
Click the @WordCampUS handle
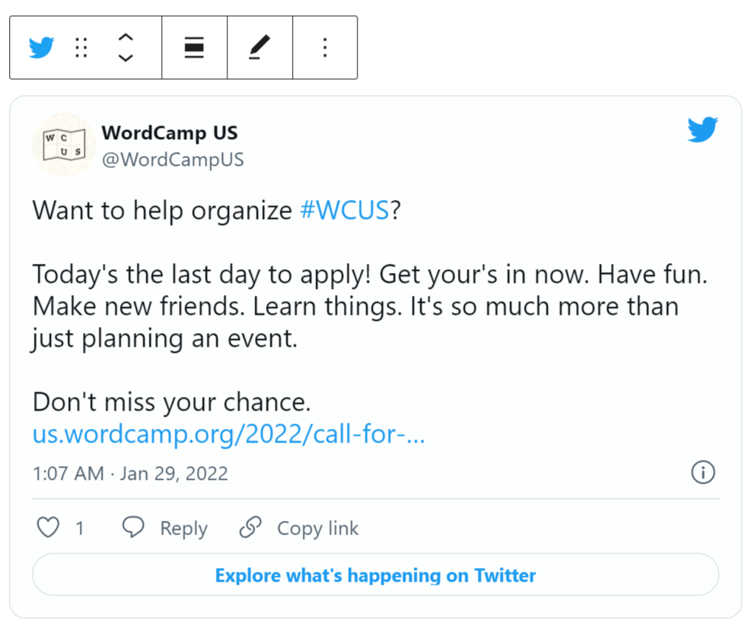pos(173,160)
